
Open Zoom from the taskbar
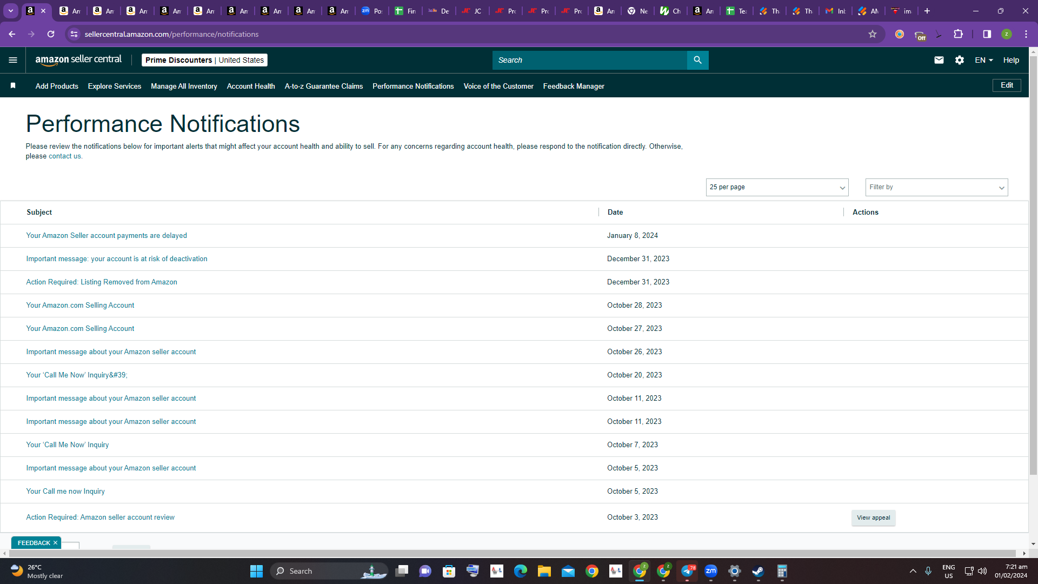(x=711, y=571)
